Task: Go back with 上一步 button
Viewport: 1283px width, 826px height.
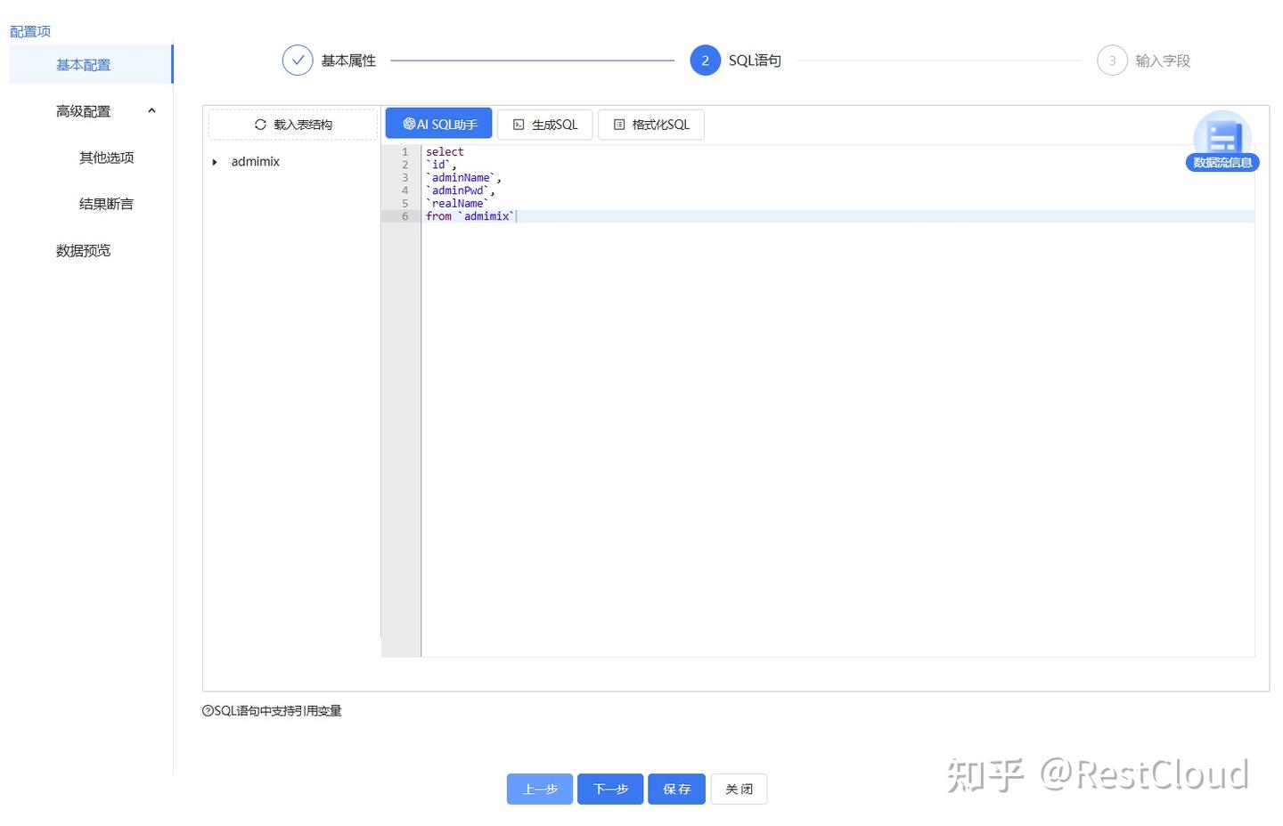Action: coord(540,789)
